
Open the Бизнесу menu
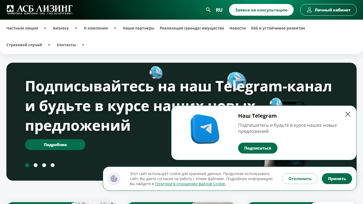pyautogui.click(x=61, y=28)
